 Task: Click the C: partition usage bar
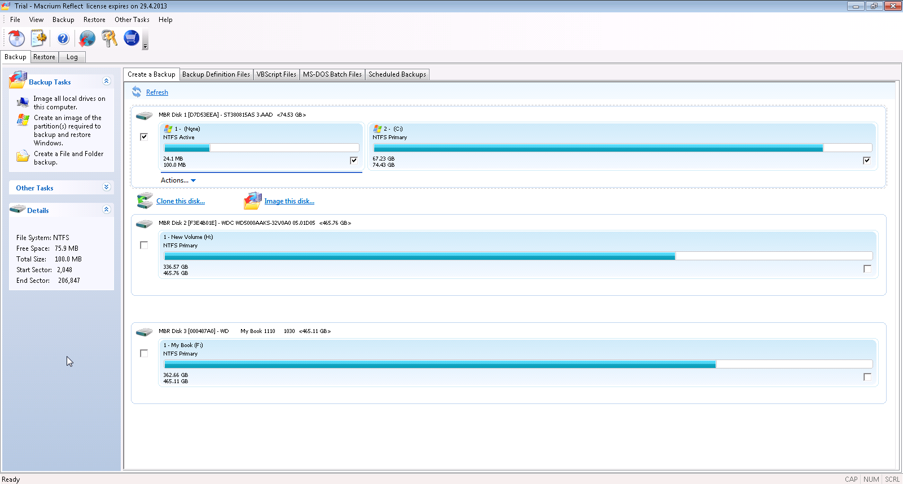pos(623,148)
